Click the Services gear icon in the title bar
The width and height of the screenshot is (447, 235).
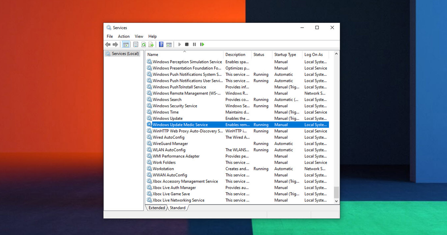tap(109, 27)
